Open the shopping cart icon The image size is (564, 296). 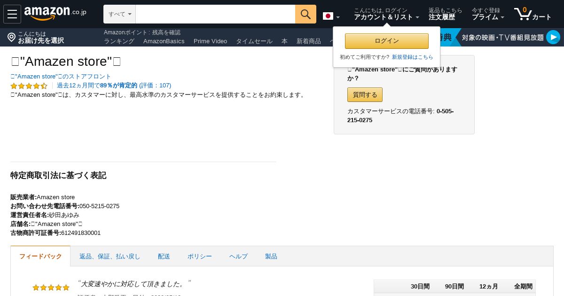(533, 14)
